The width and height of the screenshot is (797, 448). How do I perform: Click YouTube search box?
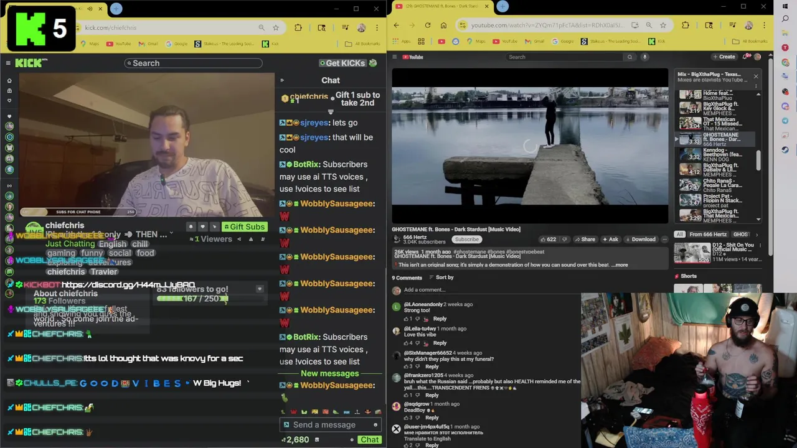pos(565,57)
